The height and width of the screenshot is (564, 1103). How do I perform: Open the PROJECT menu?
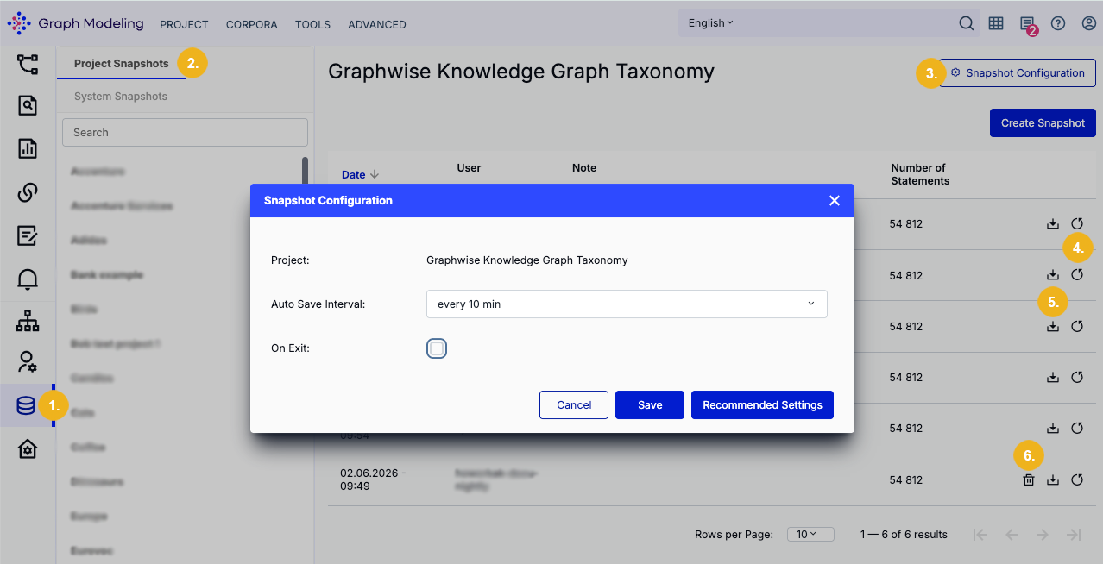pyautogui.click(x=184, y=24)
